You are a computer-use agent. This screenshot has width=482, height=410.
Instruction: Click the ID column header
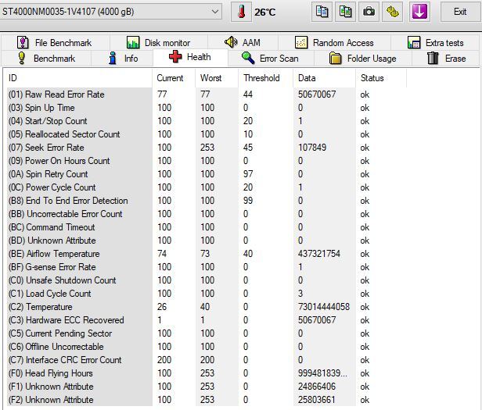tap(77, 78)
